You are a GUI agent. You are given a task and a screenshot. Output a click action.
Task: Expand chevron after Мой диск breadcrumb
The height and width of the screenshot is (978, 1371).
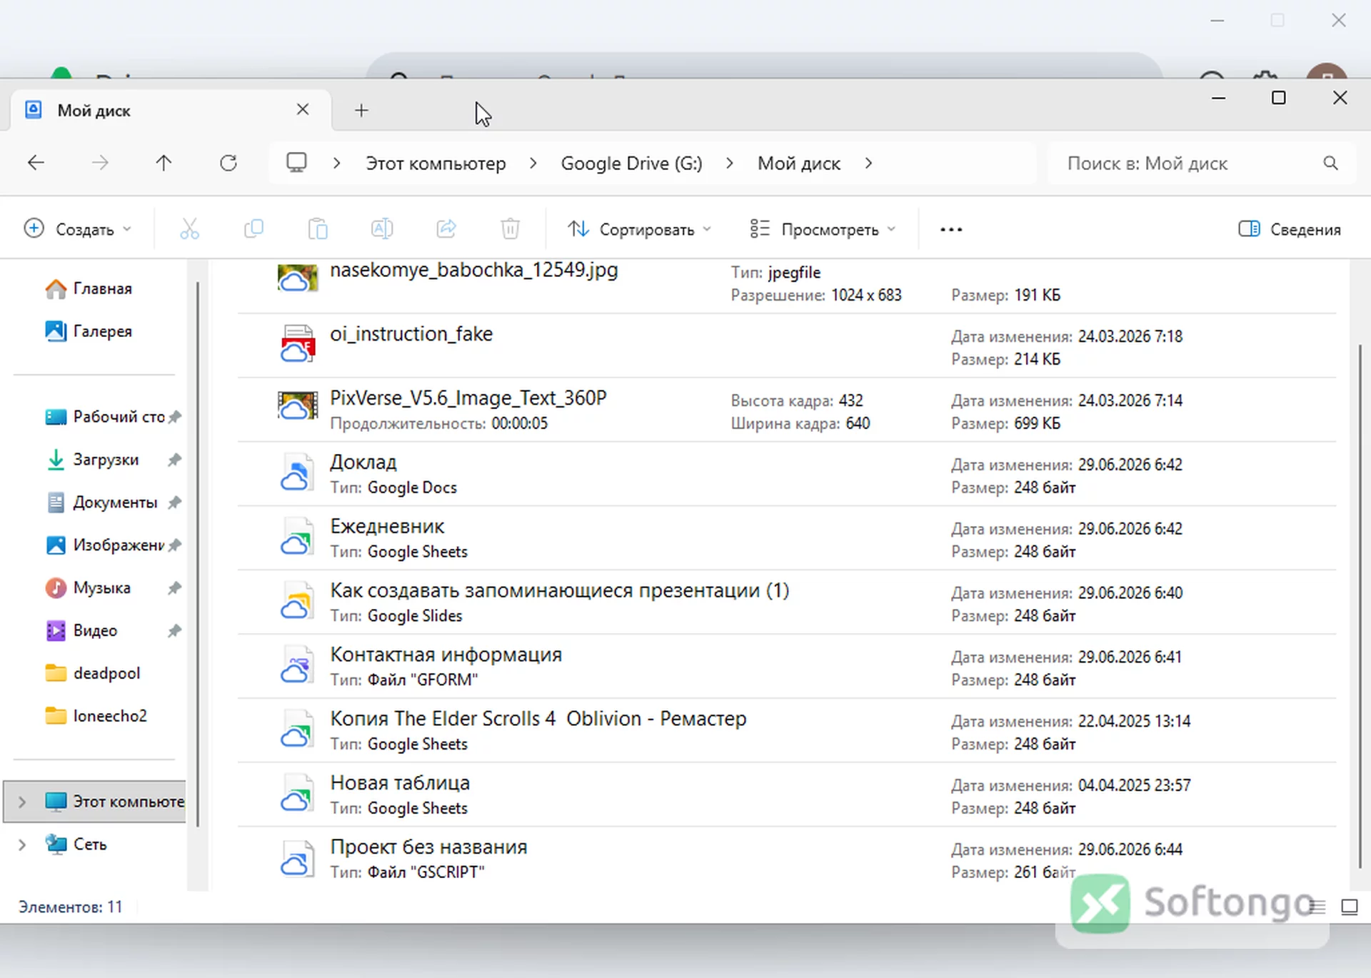pyautogui.click(x=868, y=163)
